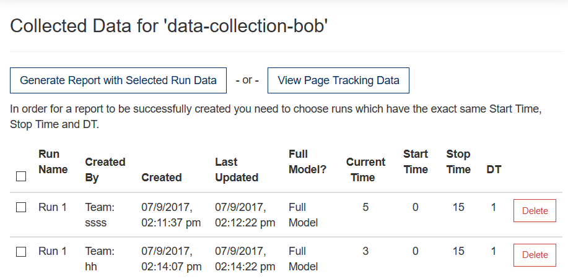This screenshot has height=279, width=568.
Task: Click the Stop Time column header
Action: (x=458, y=161)
